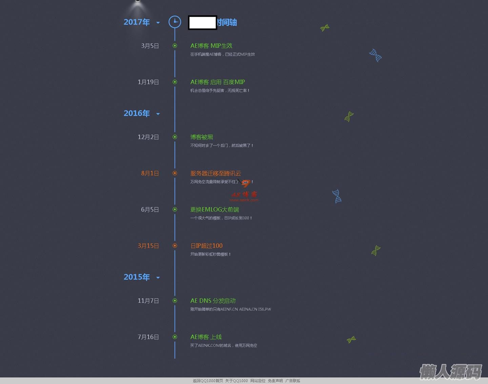Click the description '买了AEINK.COM的域名，使用万网免空'
The height and width of the screenshot is (384, 488).
click(224, 346)
